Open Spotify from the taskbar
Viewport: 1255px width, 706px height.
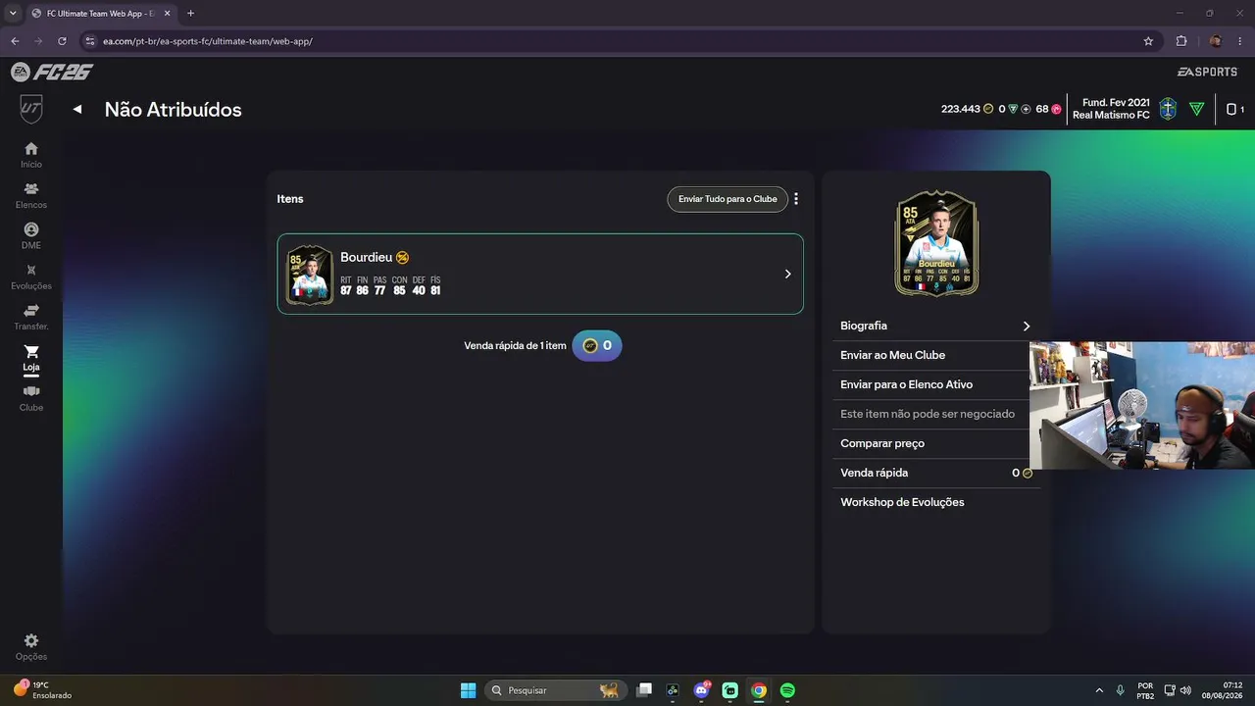click(x=787, y=690)
